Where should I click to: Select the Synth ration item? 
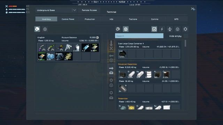pyautogui.click(x=95, y=48)
